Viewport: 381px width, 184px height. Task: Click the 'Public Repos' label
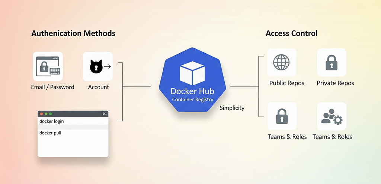click(x=287, y=83)
